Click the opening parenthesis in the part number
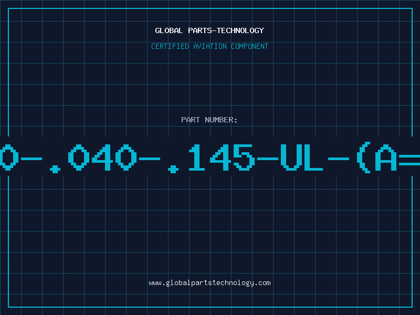Viewport: 420px width, 315px height. 364,157
